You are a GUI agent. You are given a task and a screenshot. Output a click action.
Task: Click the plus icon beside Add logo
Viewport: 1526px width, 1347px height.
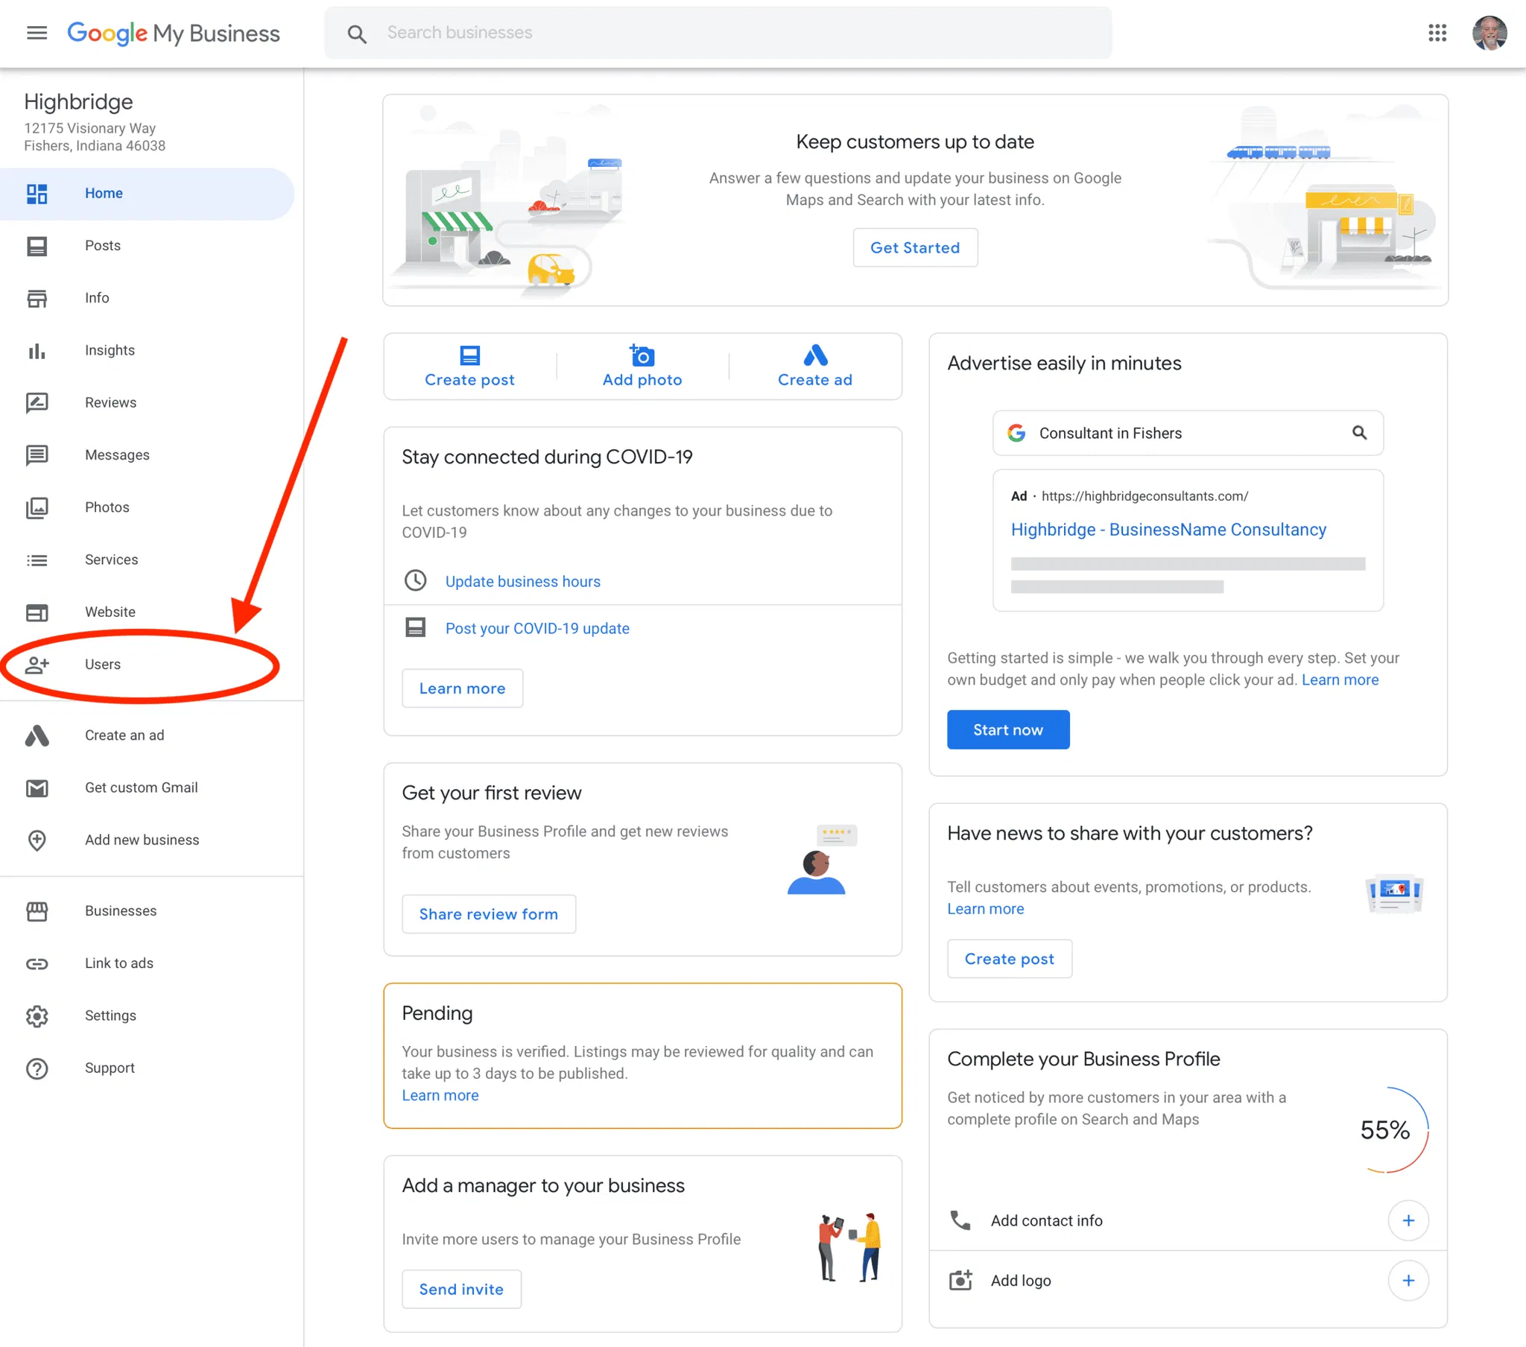[x=1408, y=1280]
